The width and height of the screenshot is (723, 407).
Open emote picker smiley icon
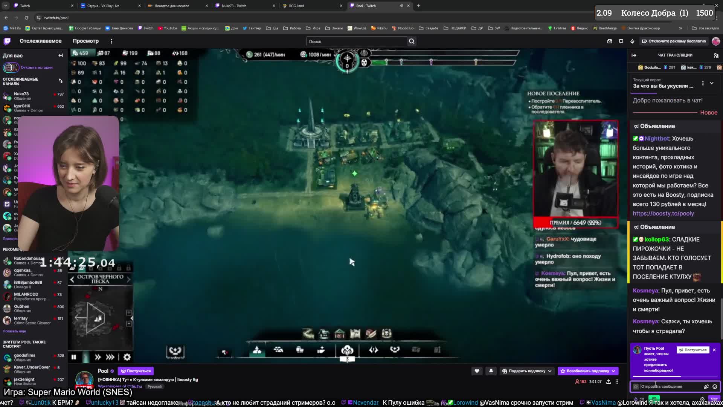(715, 387)
